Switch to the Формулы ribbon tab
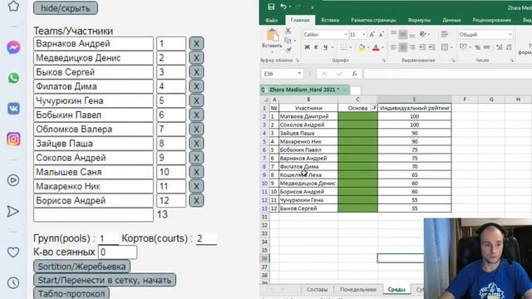The height and width of the screenshot is (299, 532). click(419, 20)
